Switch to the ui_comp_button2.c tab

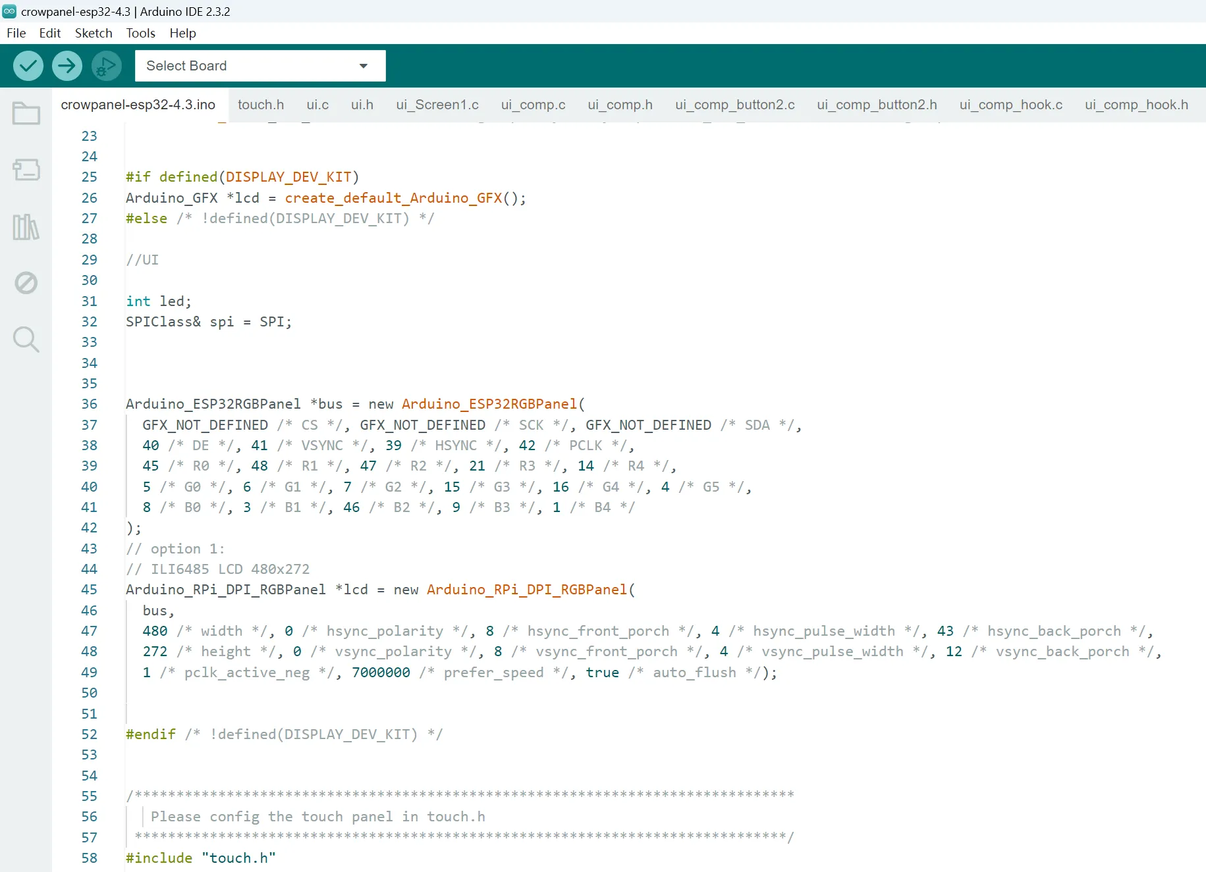(735, 105)
